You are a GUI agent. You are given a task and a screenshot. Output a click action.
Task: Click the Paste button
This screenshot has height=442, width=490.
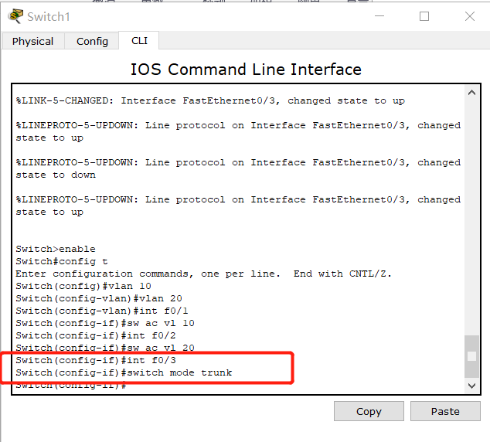click(445, 411)
